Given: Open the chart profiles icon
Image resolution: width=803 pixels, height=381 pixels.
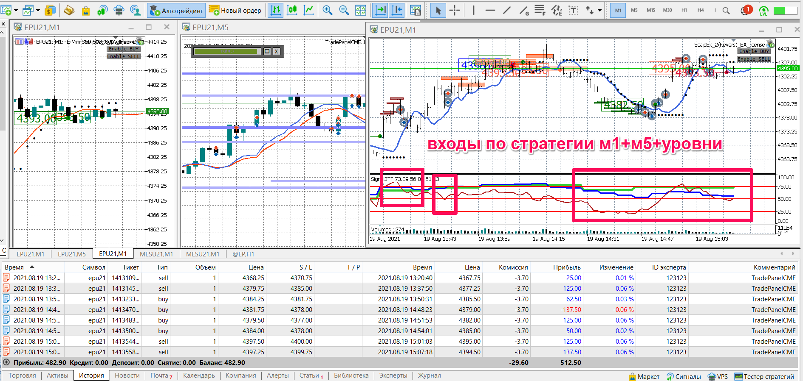Looking at the screenshot, I should tap(28, 10).
